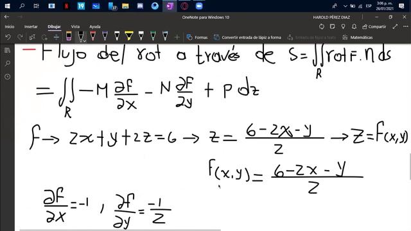The width and height of the screenshot is (411, 231).
Task: Open Windows taskbar search
Action: pos(22,6)
